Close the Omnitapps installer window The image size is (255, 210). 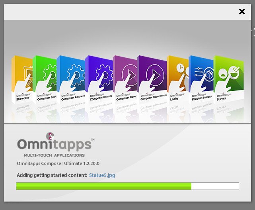242,12
